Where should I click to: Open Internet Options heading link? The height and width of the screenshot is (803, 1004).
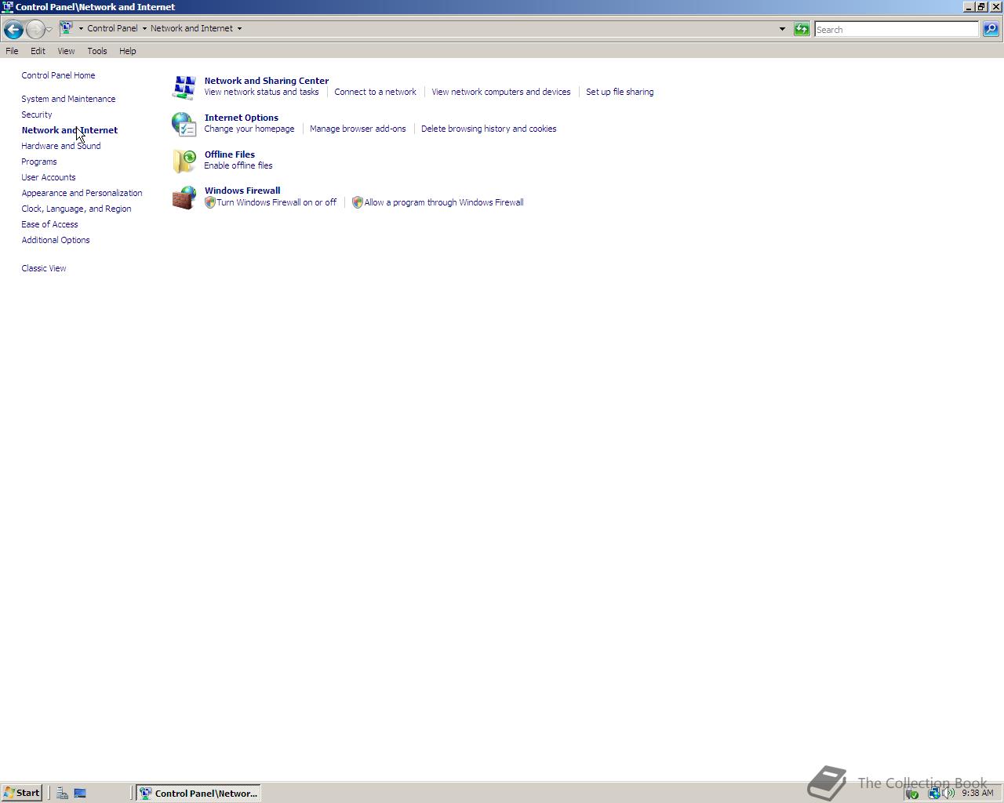click(x=242, y=118)
